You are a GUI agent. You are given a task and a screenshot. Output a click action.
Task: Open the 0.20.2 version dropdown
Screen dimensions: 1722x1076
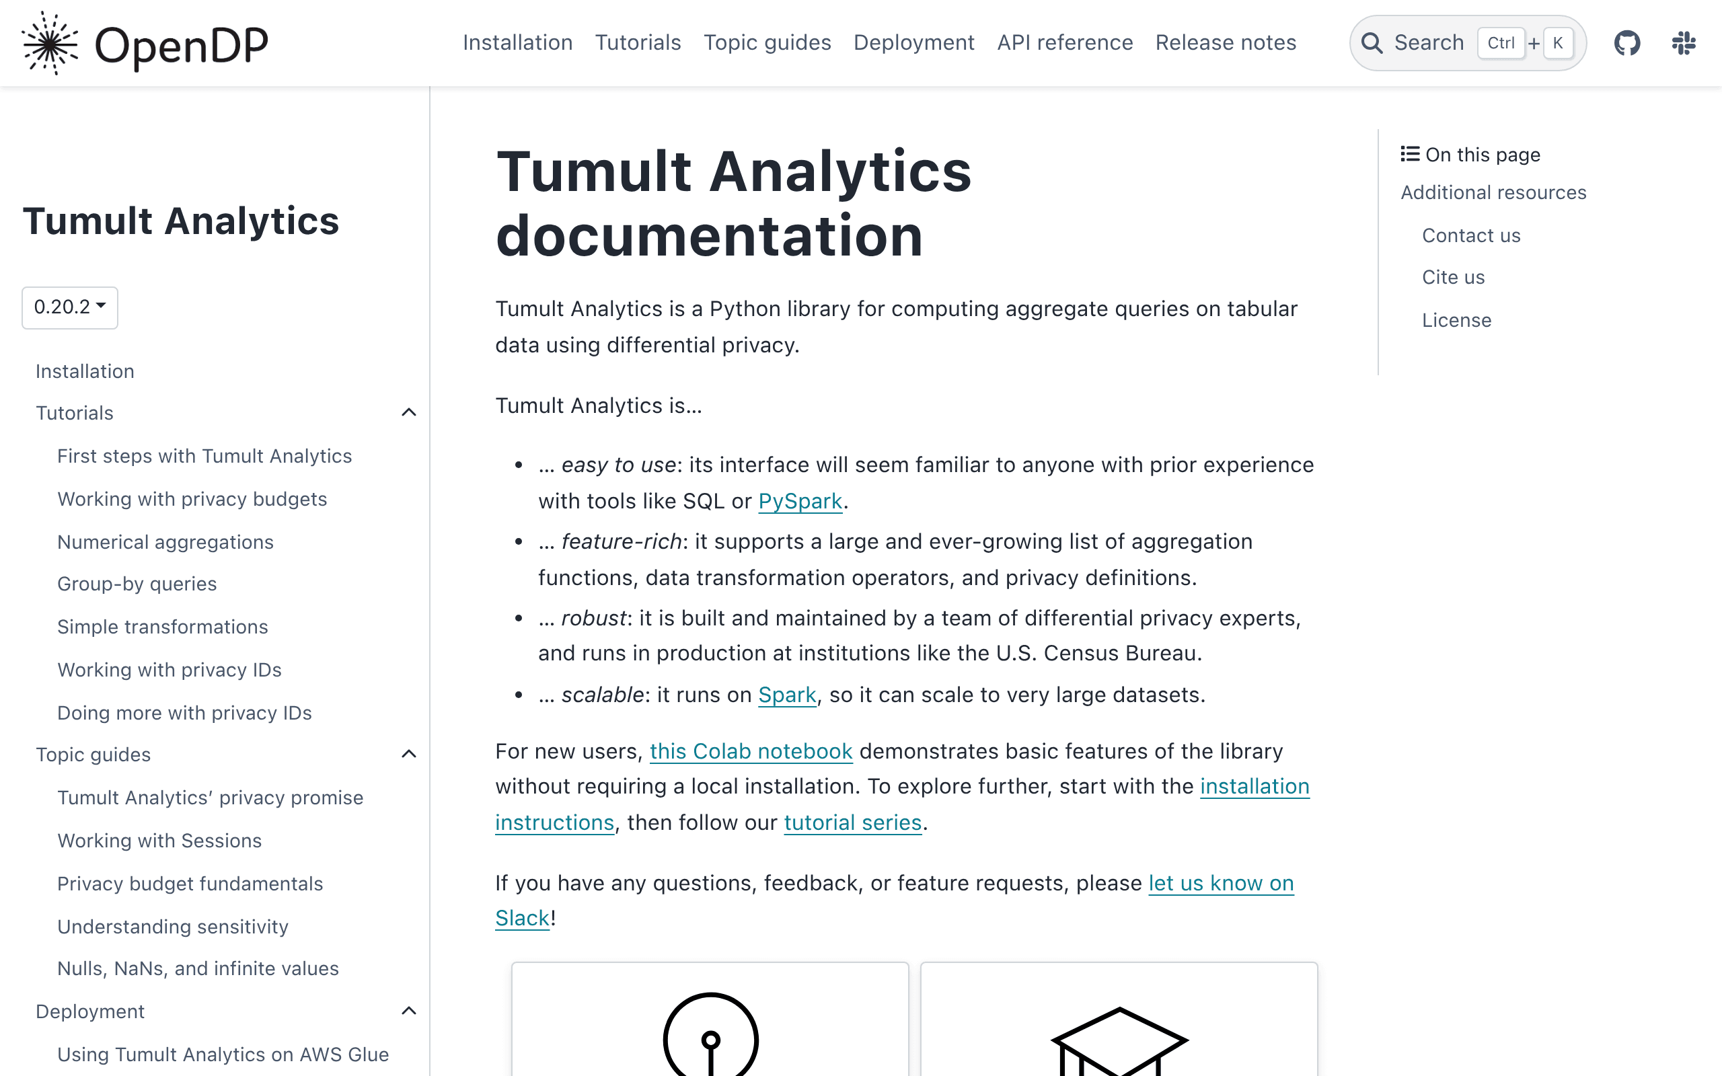(70, 307)
